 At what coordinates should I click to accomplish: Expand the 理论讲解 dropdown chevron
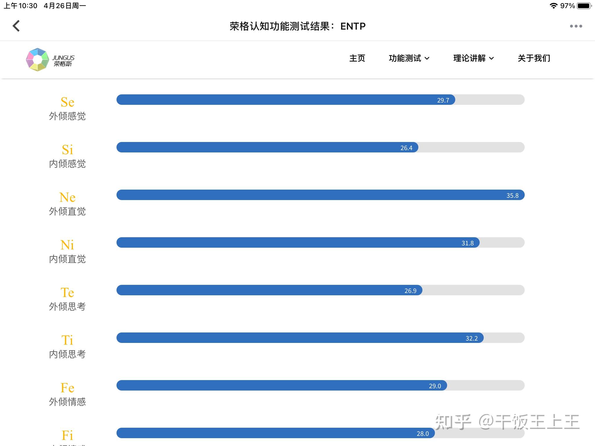tap(491, 58)
